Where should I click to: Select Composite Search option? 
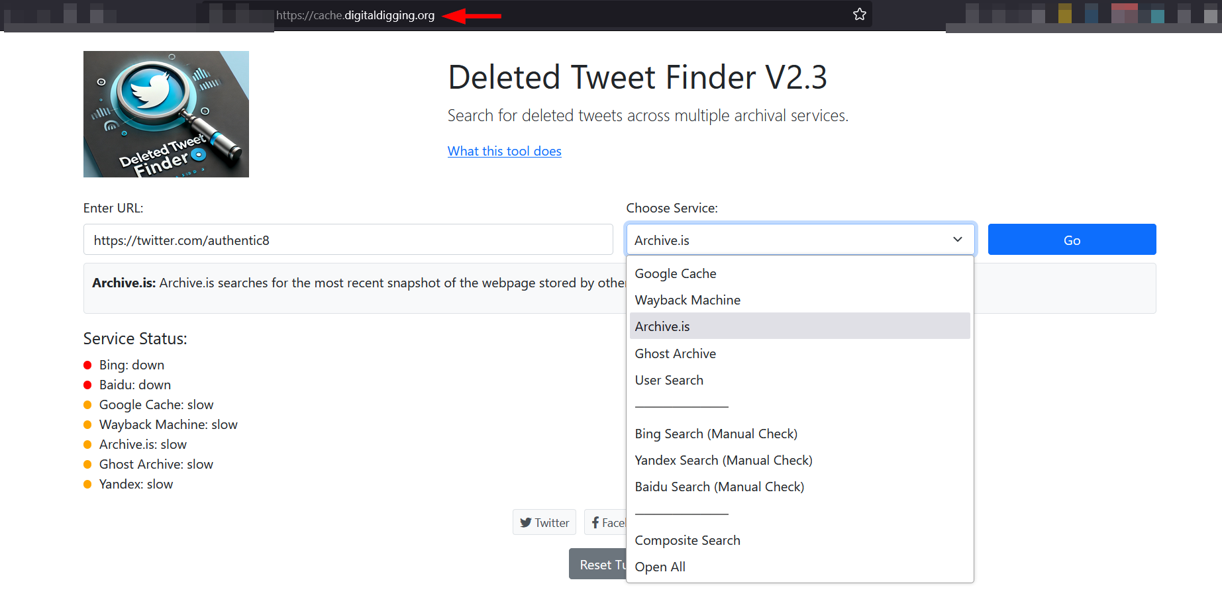coord(799,540)
